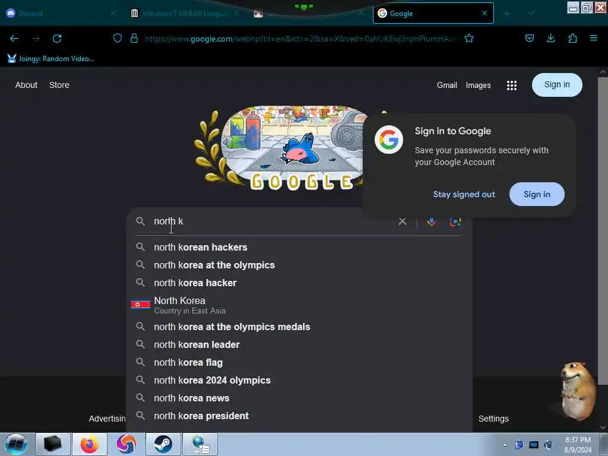The height and width of the screenshot is (456, 608).
Task: Choose the North Korea country entity suggestion
Action: 299,305
